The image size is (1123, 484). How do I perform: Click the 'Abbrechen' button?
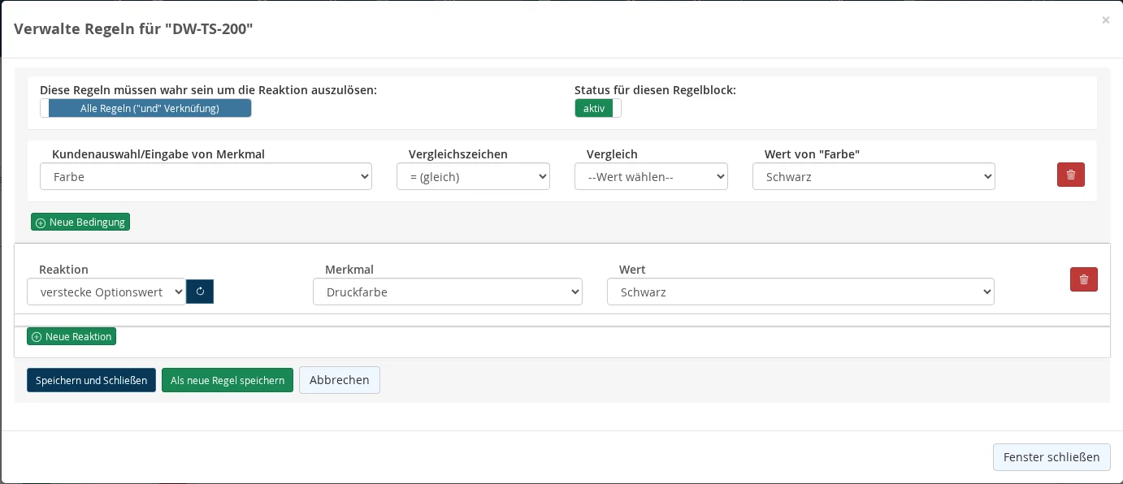click(340, 380)
